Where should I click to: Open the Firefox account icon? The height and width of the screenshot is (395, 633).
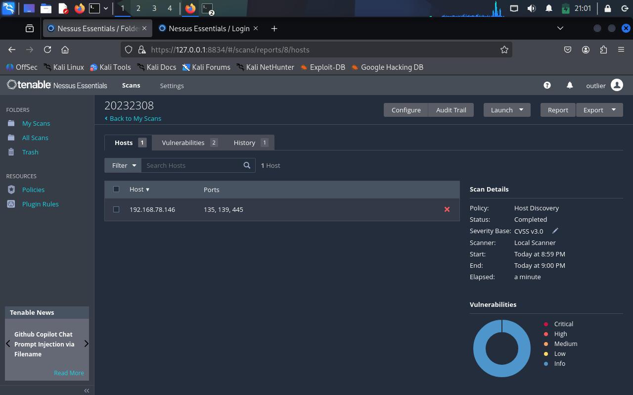pyautogui.click(x=586, y=49)
